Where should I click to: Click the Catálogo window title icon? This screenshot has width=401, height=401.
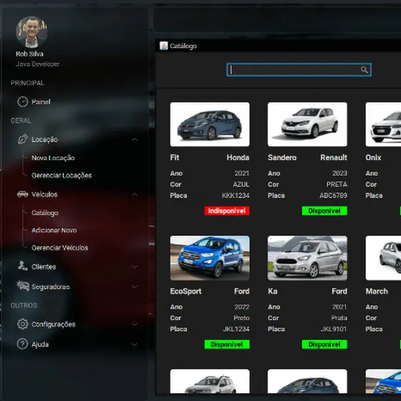coord(164,46)
